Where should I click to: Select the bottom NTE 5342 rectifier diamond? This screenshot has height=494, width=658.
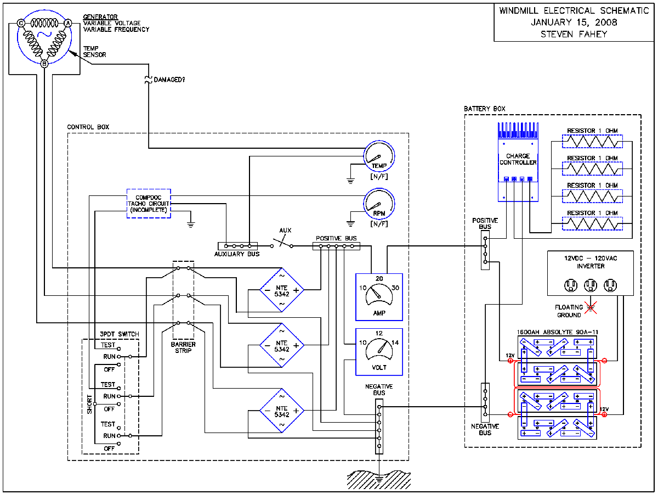pyautogui.click(x=282, y=411)
